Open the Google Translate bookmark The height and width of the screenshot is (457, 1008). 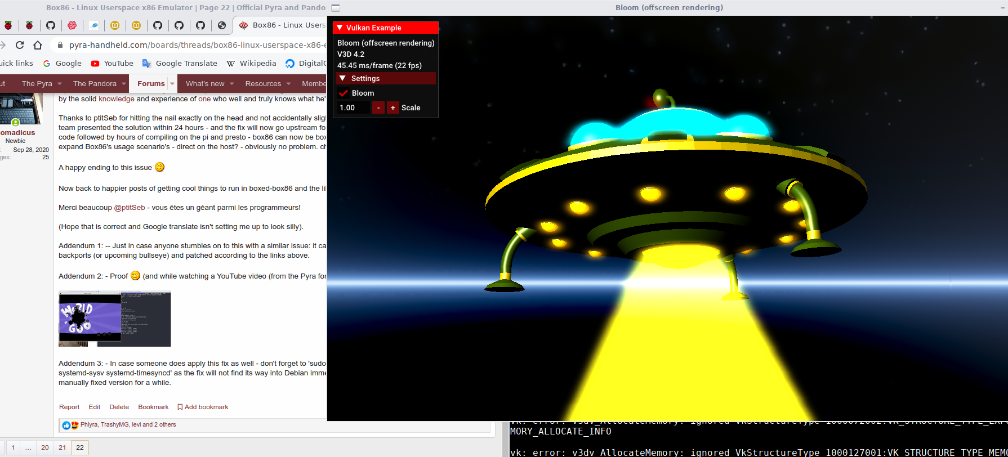(x=180, y=64)
